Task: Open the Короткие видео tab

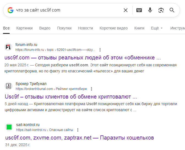Action: [x=114, y=28]
